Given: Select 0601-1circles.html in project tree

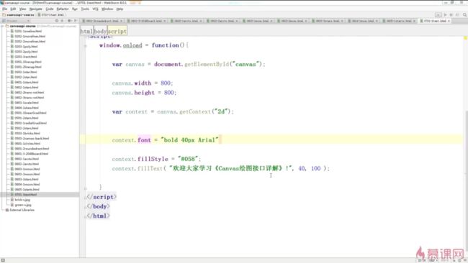Looking at the screenshot, I should (x=27, y=144).
